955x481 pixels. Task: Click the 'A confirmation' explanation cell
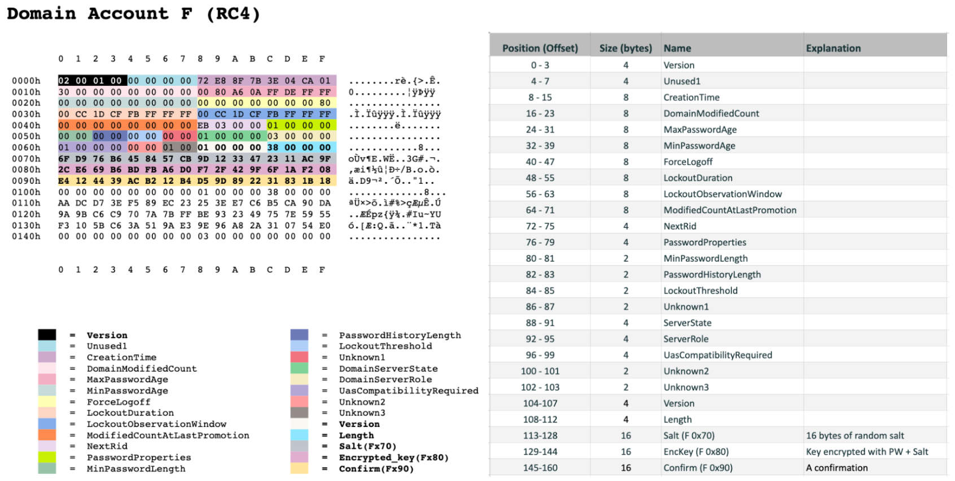click(x=836, y=467)
